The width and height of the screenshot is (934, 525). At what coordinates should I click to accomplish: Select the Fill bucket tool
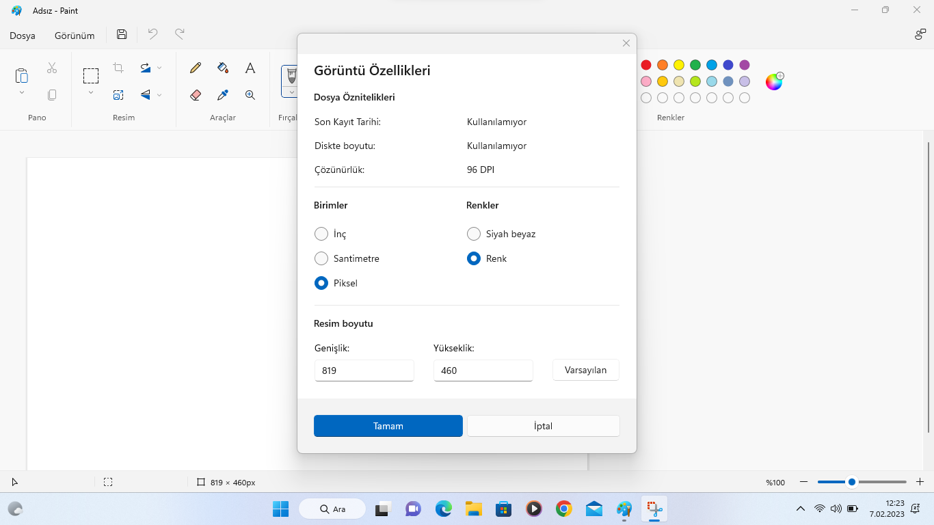tap(223, 68)
